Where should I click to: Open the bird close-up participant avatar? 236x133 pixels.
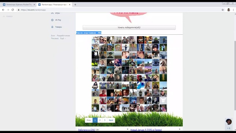coord(110,70)
